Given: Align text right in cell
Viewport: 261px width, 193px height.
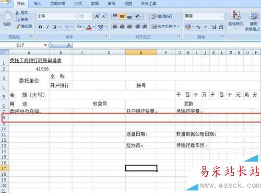Looking at the screenshot, I should [x=129, y=27].
